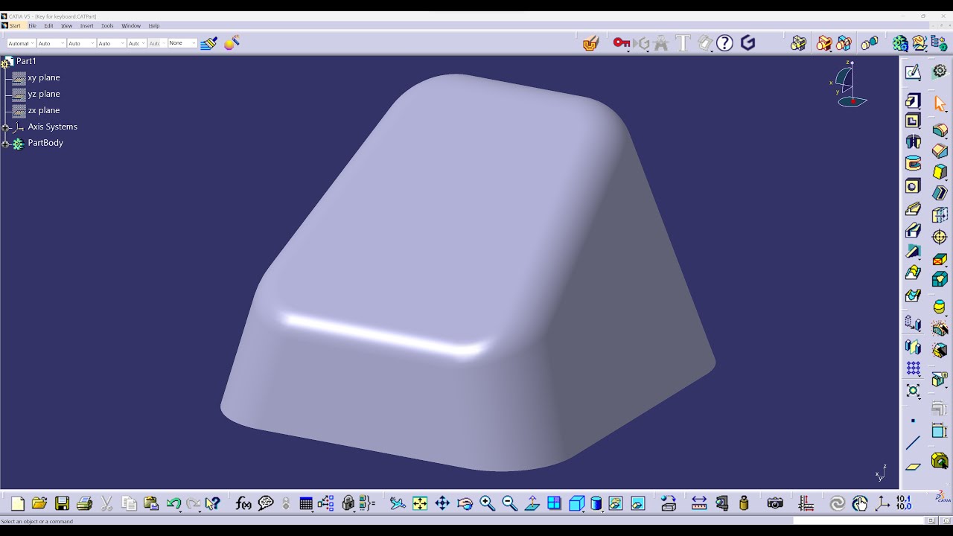Open the Window menu

[131, 25]
